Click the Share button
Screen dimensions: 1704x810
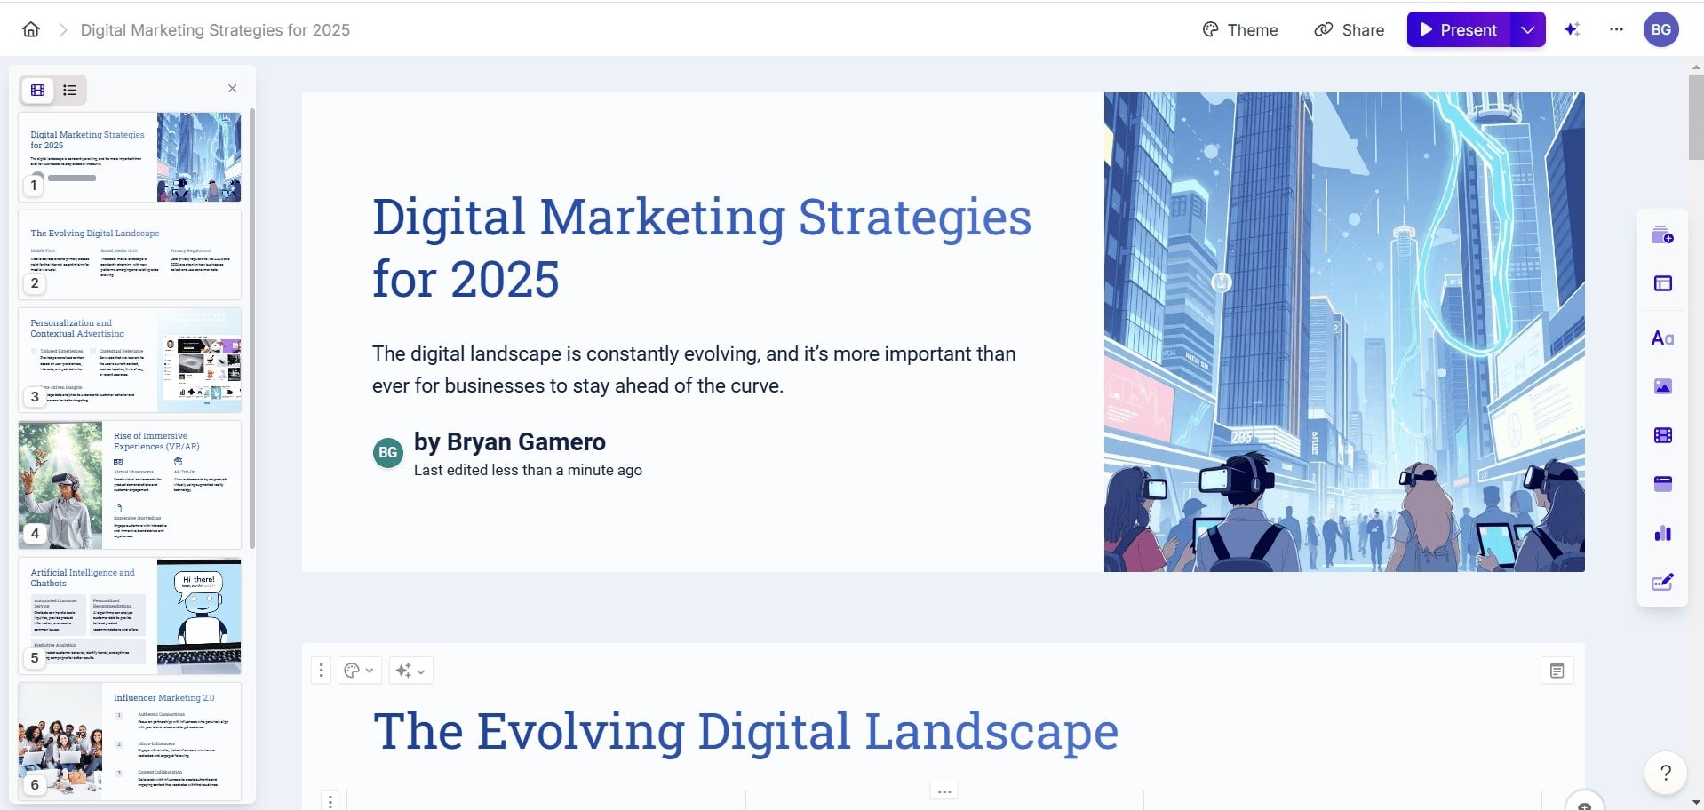1349,29
